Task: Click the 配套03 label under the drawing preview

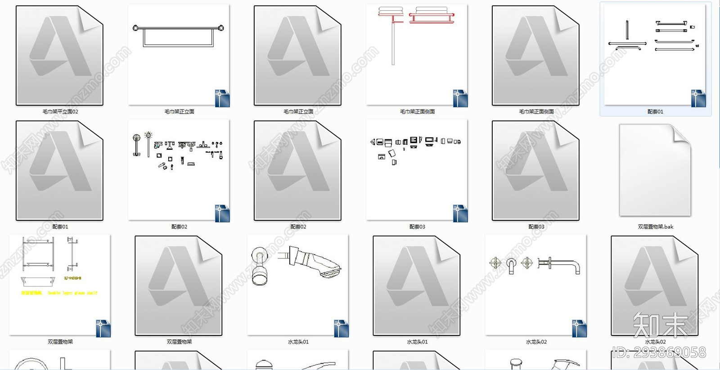Action: coord(417,227)
